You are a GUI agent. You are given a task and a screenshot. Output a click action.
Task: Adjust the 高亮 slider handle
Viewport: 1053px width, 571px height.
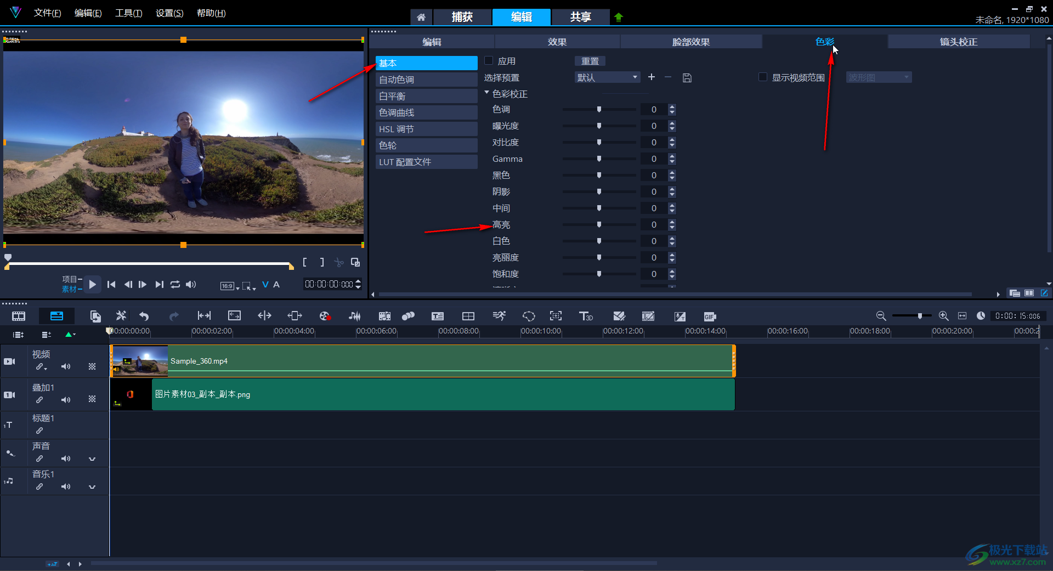click(599, 224)
